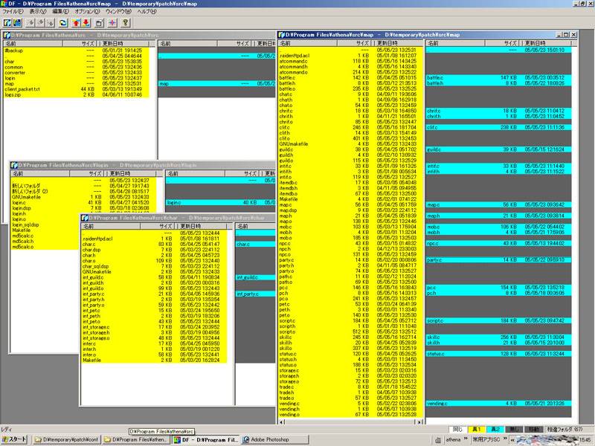Select atcommand.c in map window
The width and height of the screenshot is (595, 446).
point(351,61)
